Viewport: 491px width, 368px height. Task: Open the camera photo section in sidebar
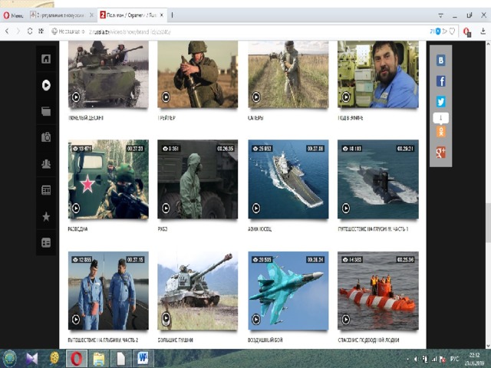pos(46,137)
